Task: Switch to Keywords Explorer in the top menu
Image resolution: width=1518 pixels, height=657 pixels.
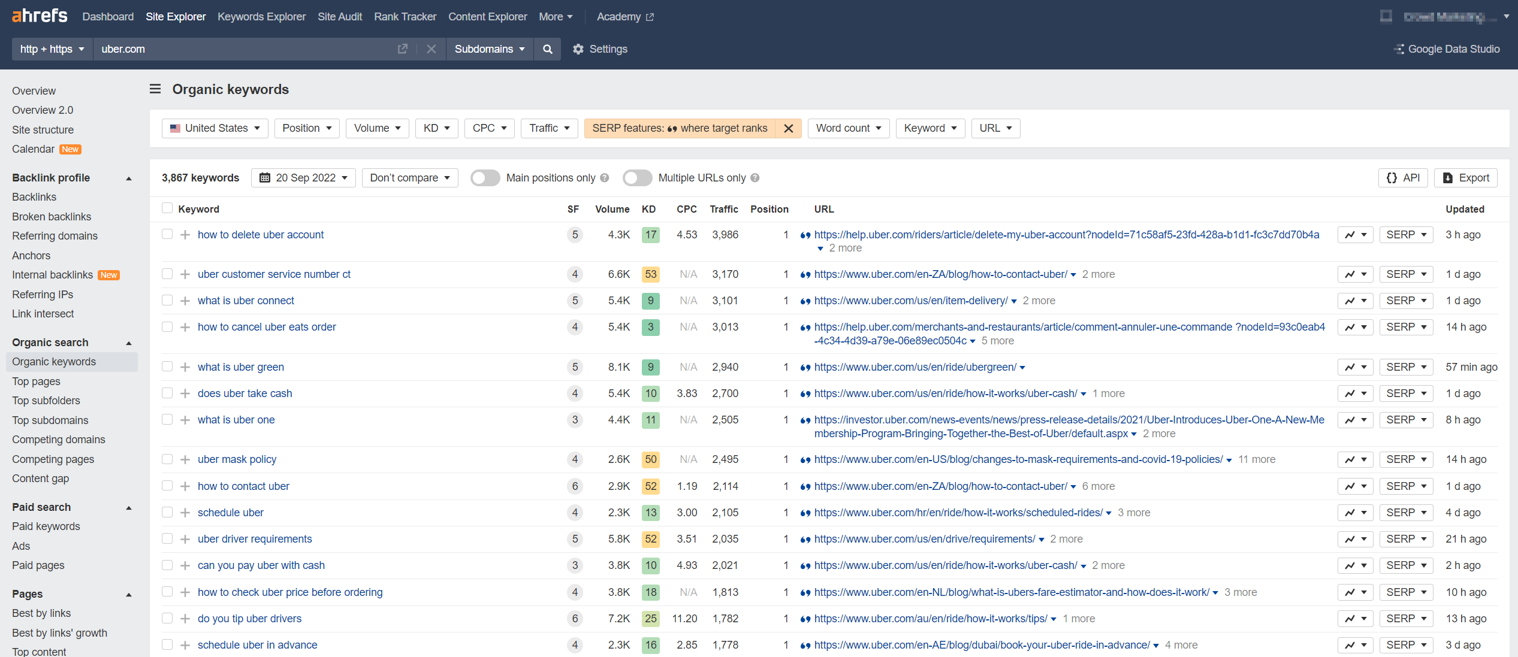Action: [x=261, y=16]
